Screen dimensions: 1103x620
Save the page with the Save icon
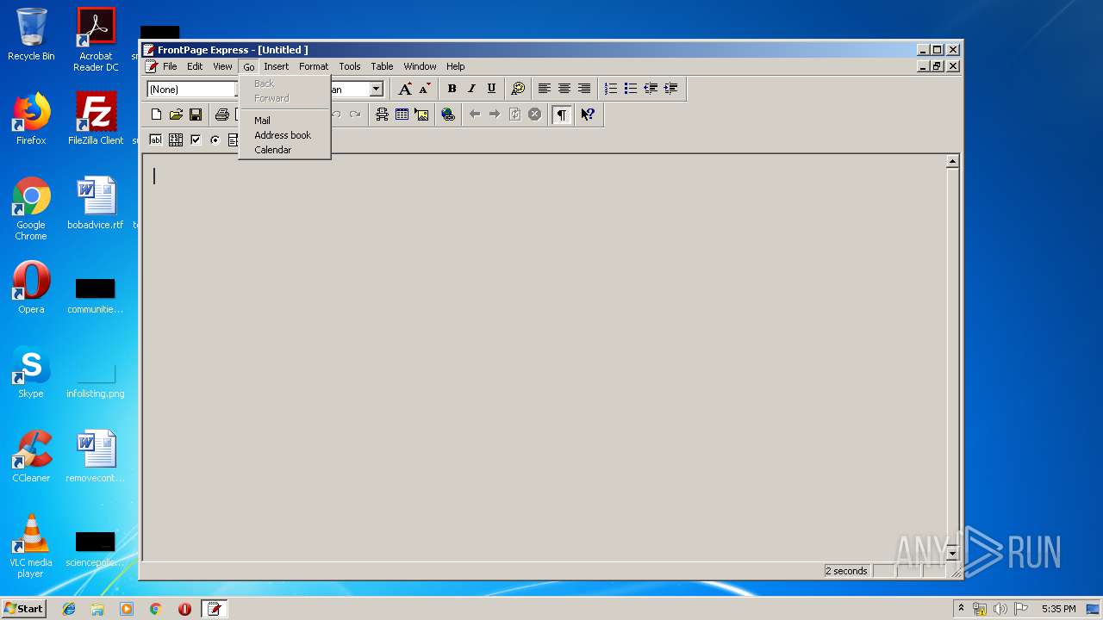tap(196, 115)
